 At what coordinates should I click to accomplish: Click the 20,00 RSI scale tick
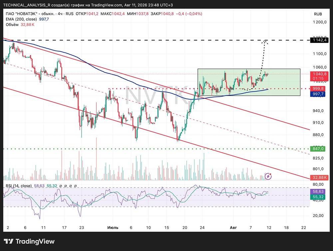(x=318, y=215)
